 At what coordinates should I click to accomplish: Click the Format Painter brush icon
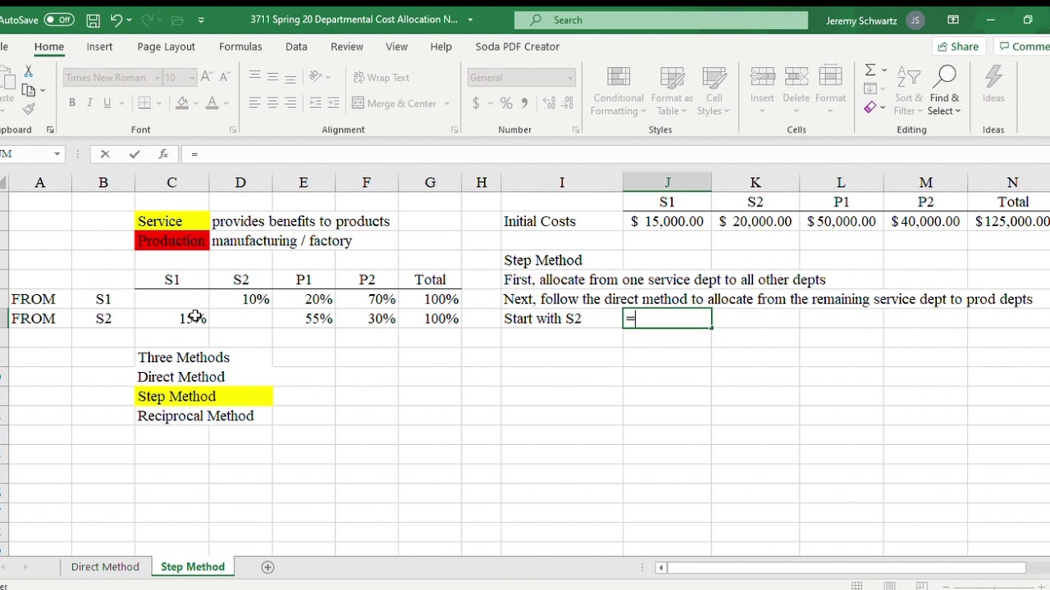[x=29, y=108]
